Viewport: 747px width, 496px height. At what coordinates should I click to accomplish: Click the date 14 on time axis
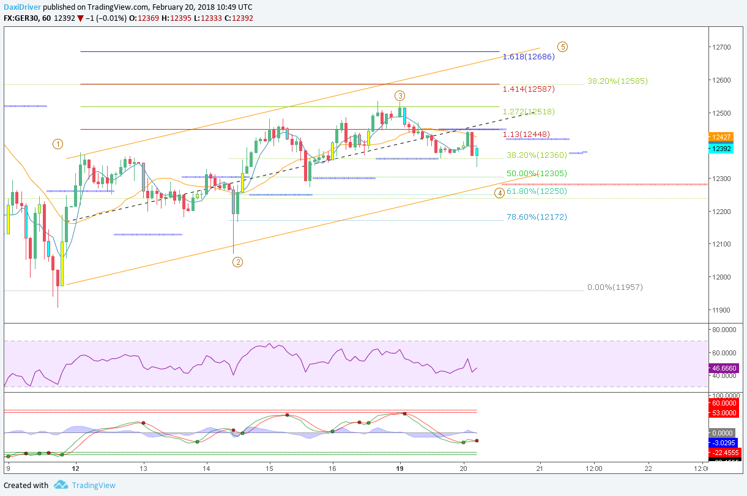click(206, 469)
